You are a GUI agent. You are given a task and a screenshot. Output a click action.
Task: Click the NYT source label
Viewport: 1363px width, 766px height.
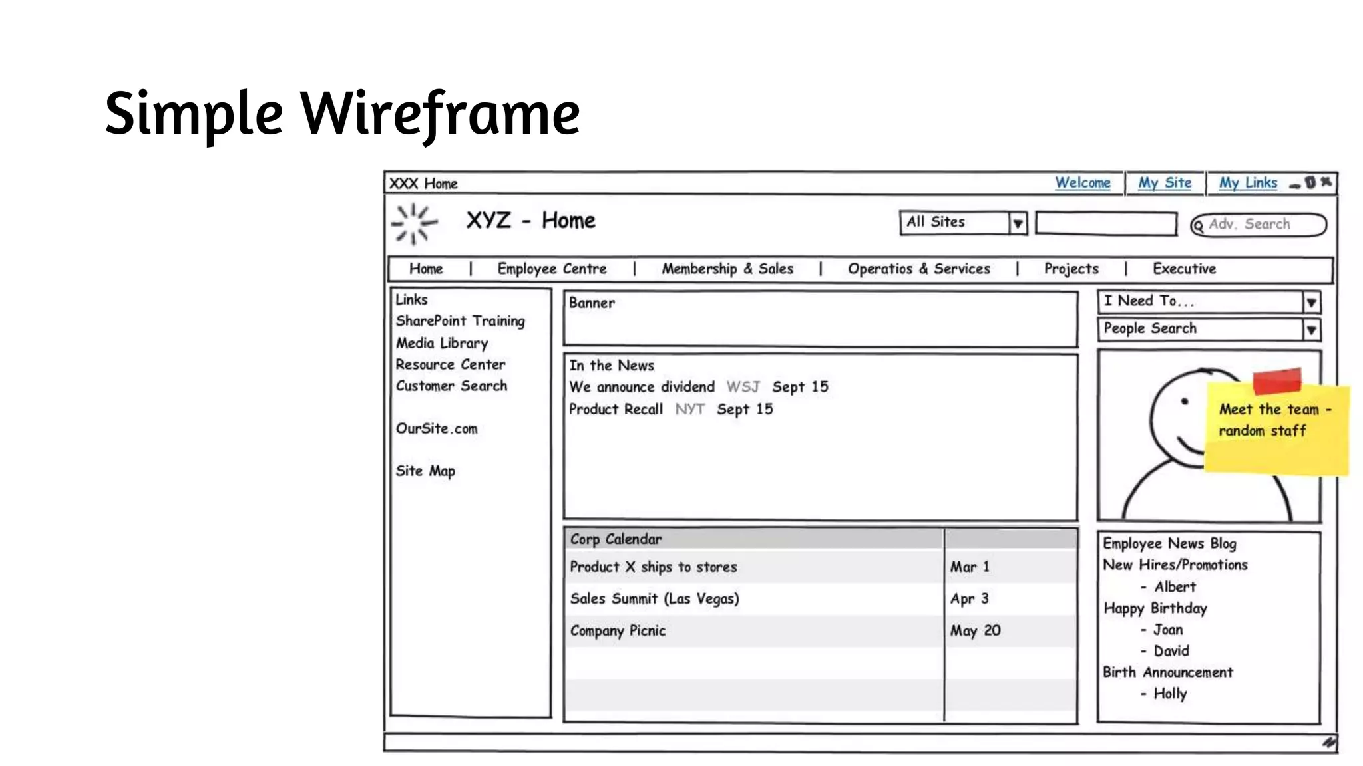689,409
